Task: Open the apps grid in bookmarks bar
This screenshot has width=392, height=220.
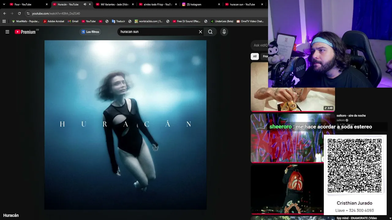Action: click(x=4, y=21)
